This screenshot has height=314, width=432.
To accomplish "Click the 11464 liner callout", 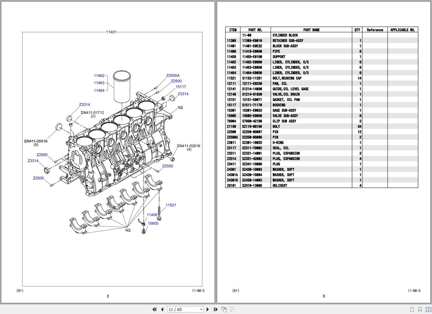I will coord(99,91).
